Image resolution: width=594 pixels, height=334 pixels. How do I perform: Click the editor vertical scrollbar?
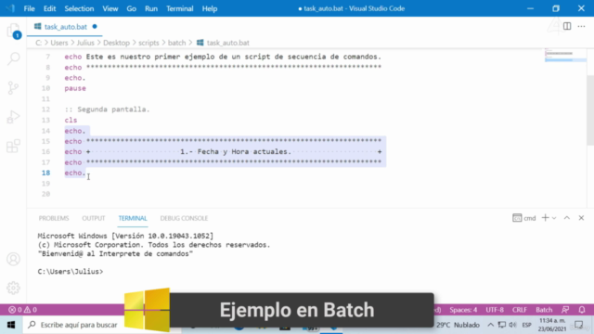pyautogui.click(x=590, y=109)
